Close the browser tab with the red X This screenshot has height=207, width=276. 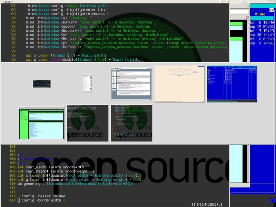coord(247,17)
